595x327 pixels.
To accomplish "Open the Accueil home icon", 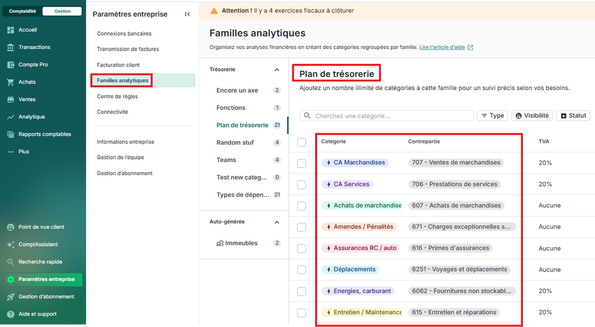I will pyautogui.click(x=10, y=30).
